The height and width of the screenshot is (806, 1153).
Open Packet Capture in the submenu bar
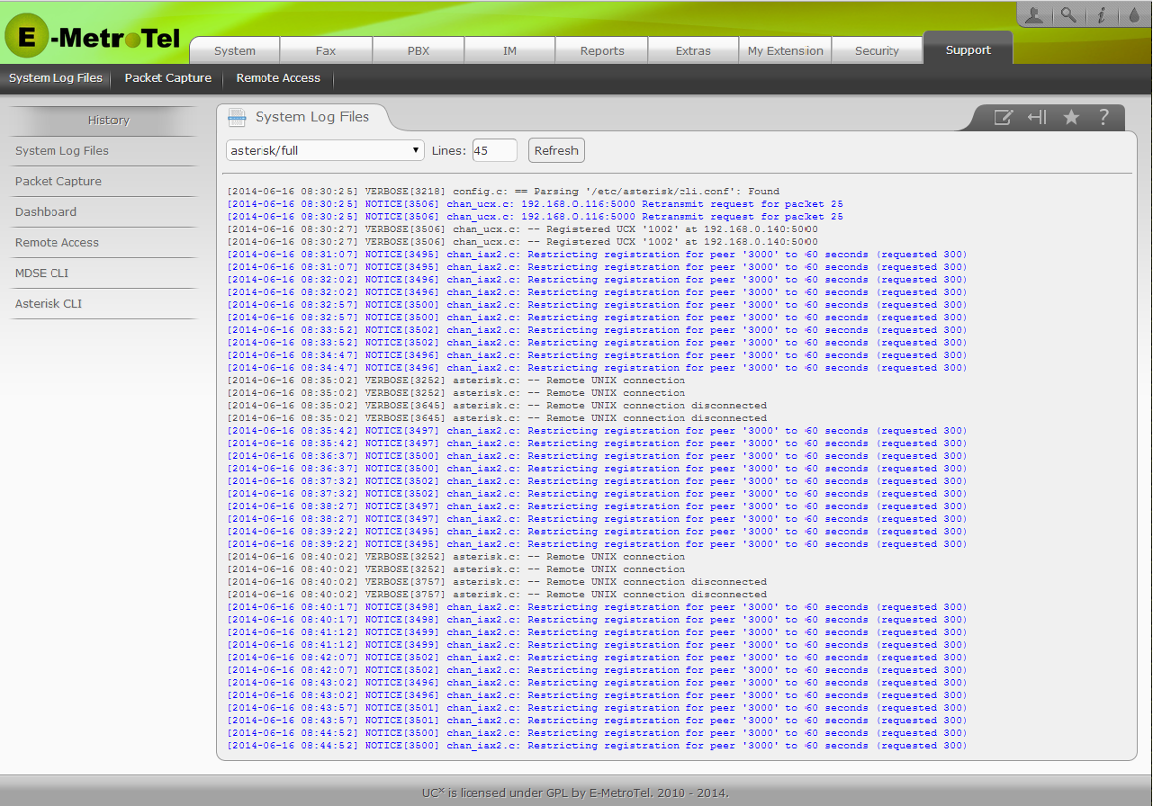(168, 78)
